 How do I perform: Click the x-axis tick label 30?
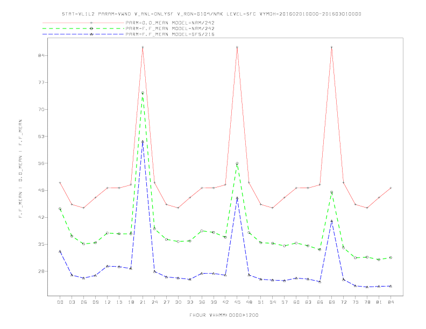[178, 302]
